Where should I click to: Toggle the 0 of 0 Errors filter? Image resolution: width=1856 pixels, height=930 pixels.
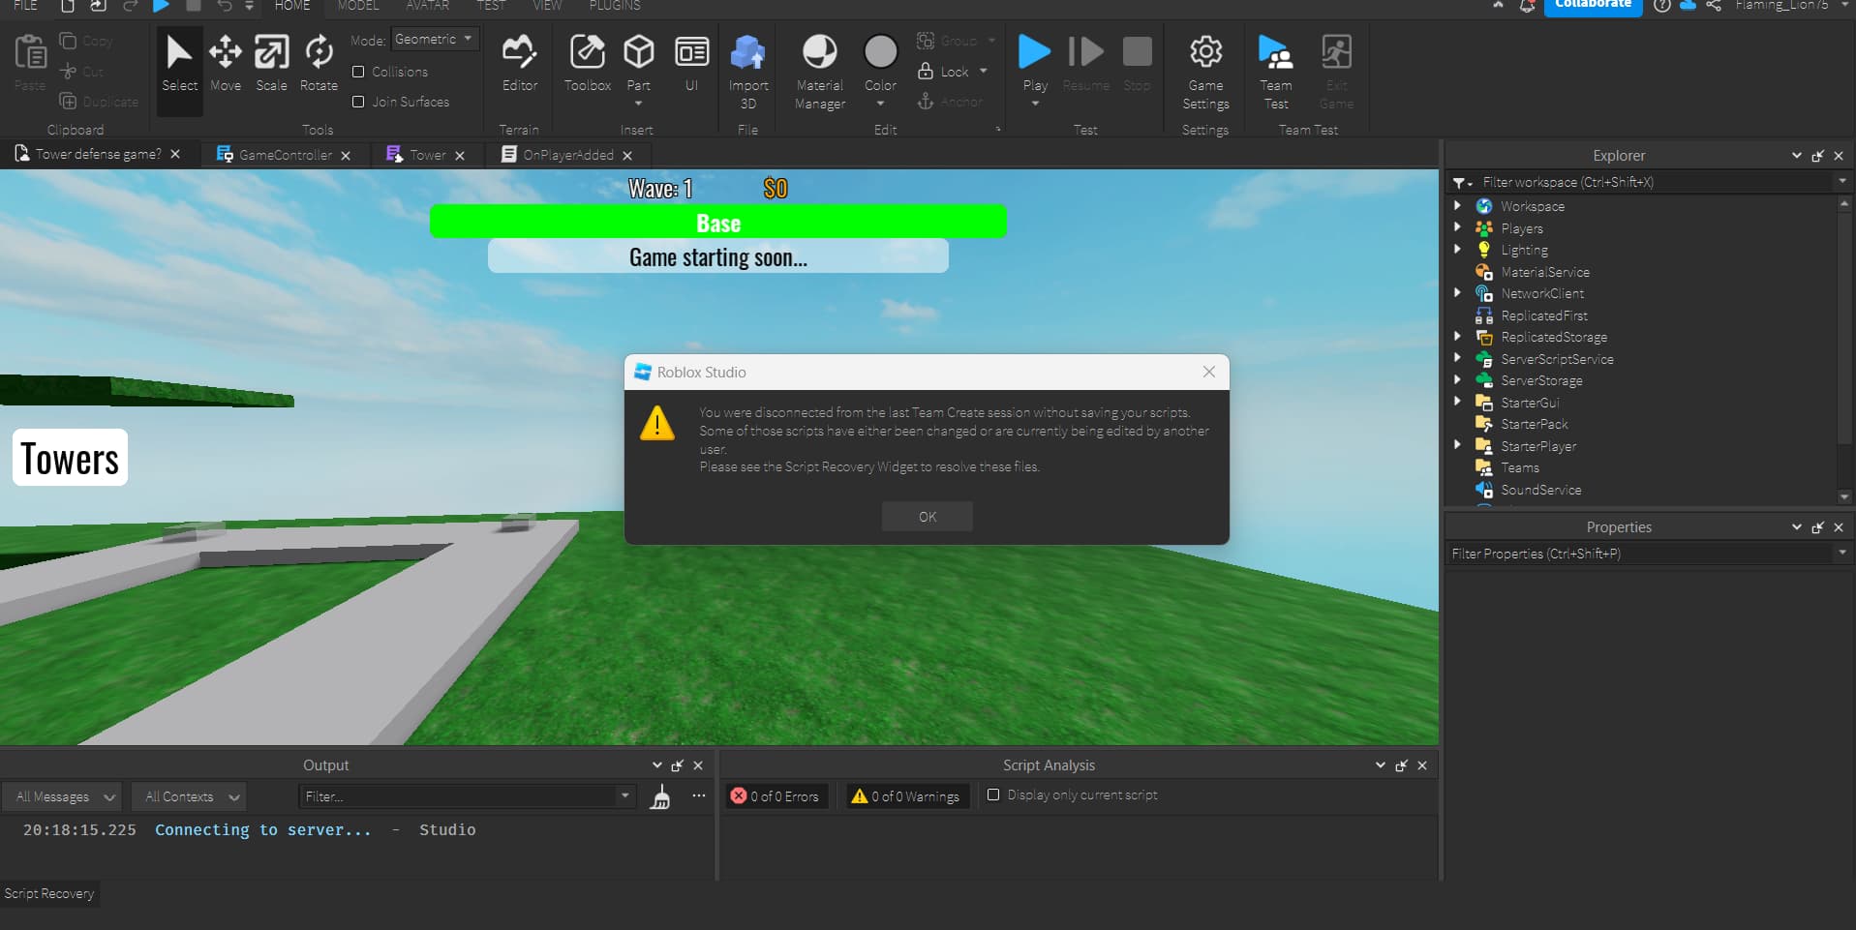[x=776, y=796]
